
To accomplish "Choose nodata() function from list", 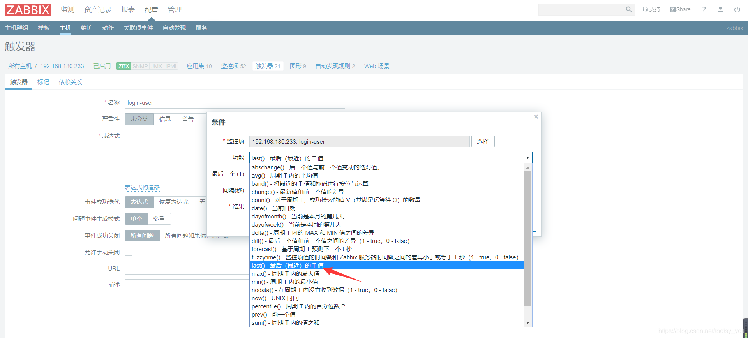I will (x=386, y=290).
